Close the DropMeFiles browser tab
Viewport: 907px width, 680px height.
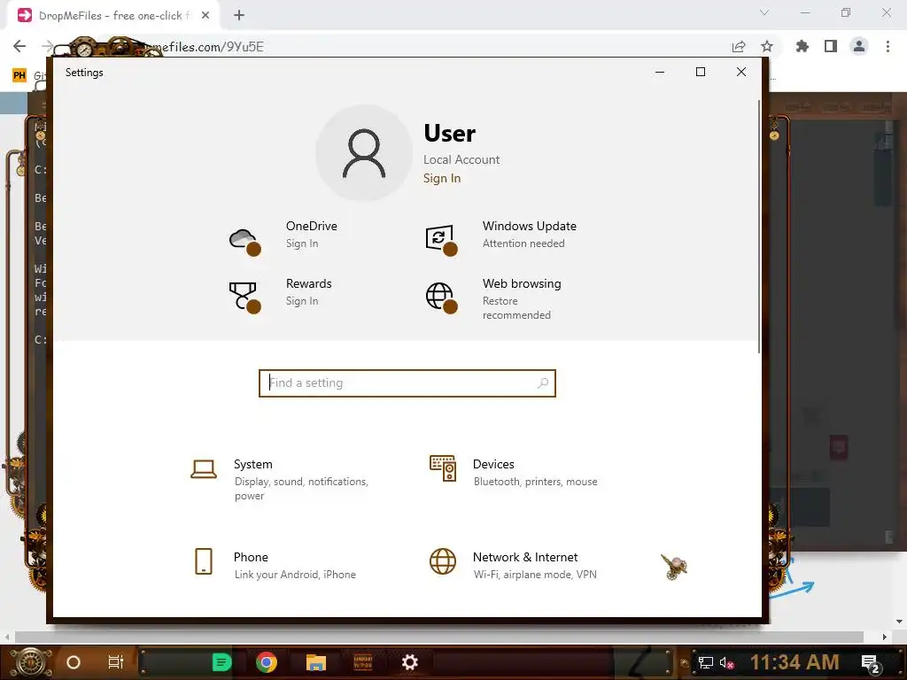click(205, 16)
